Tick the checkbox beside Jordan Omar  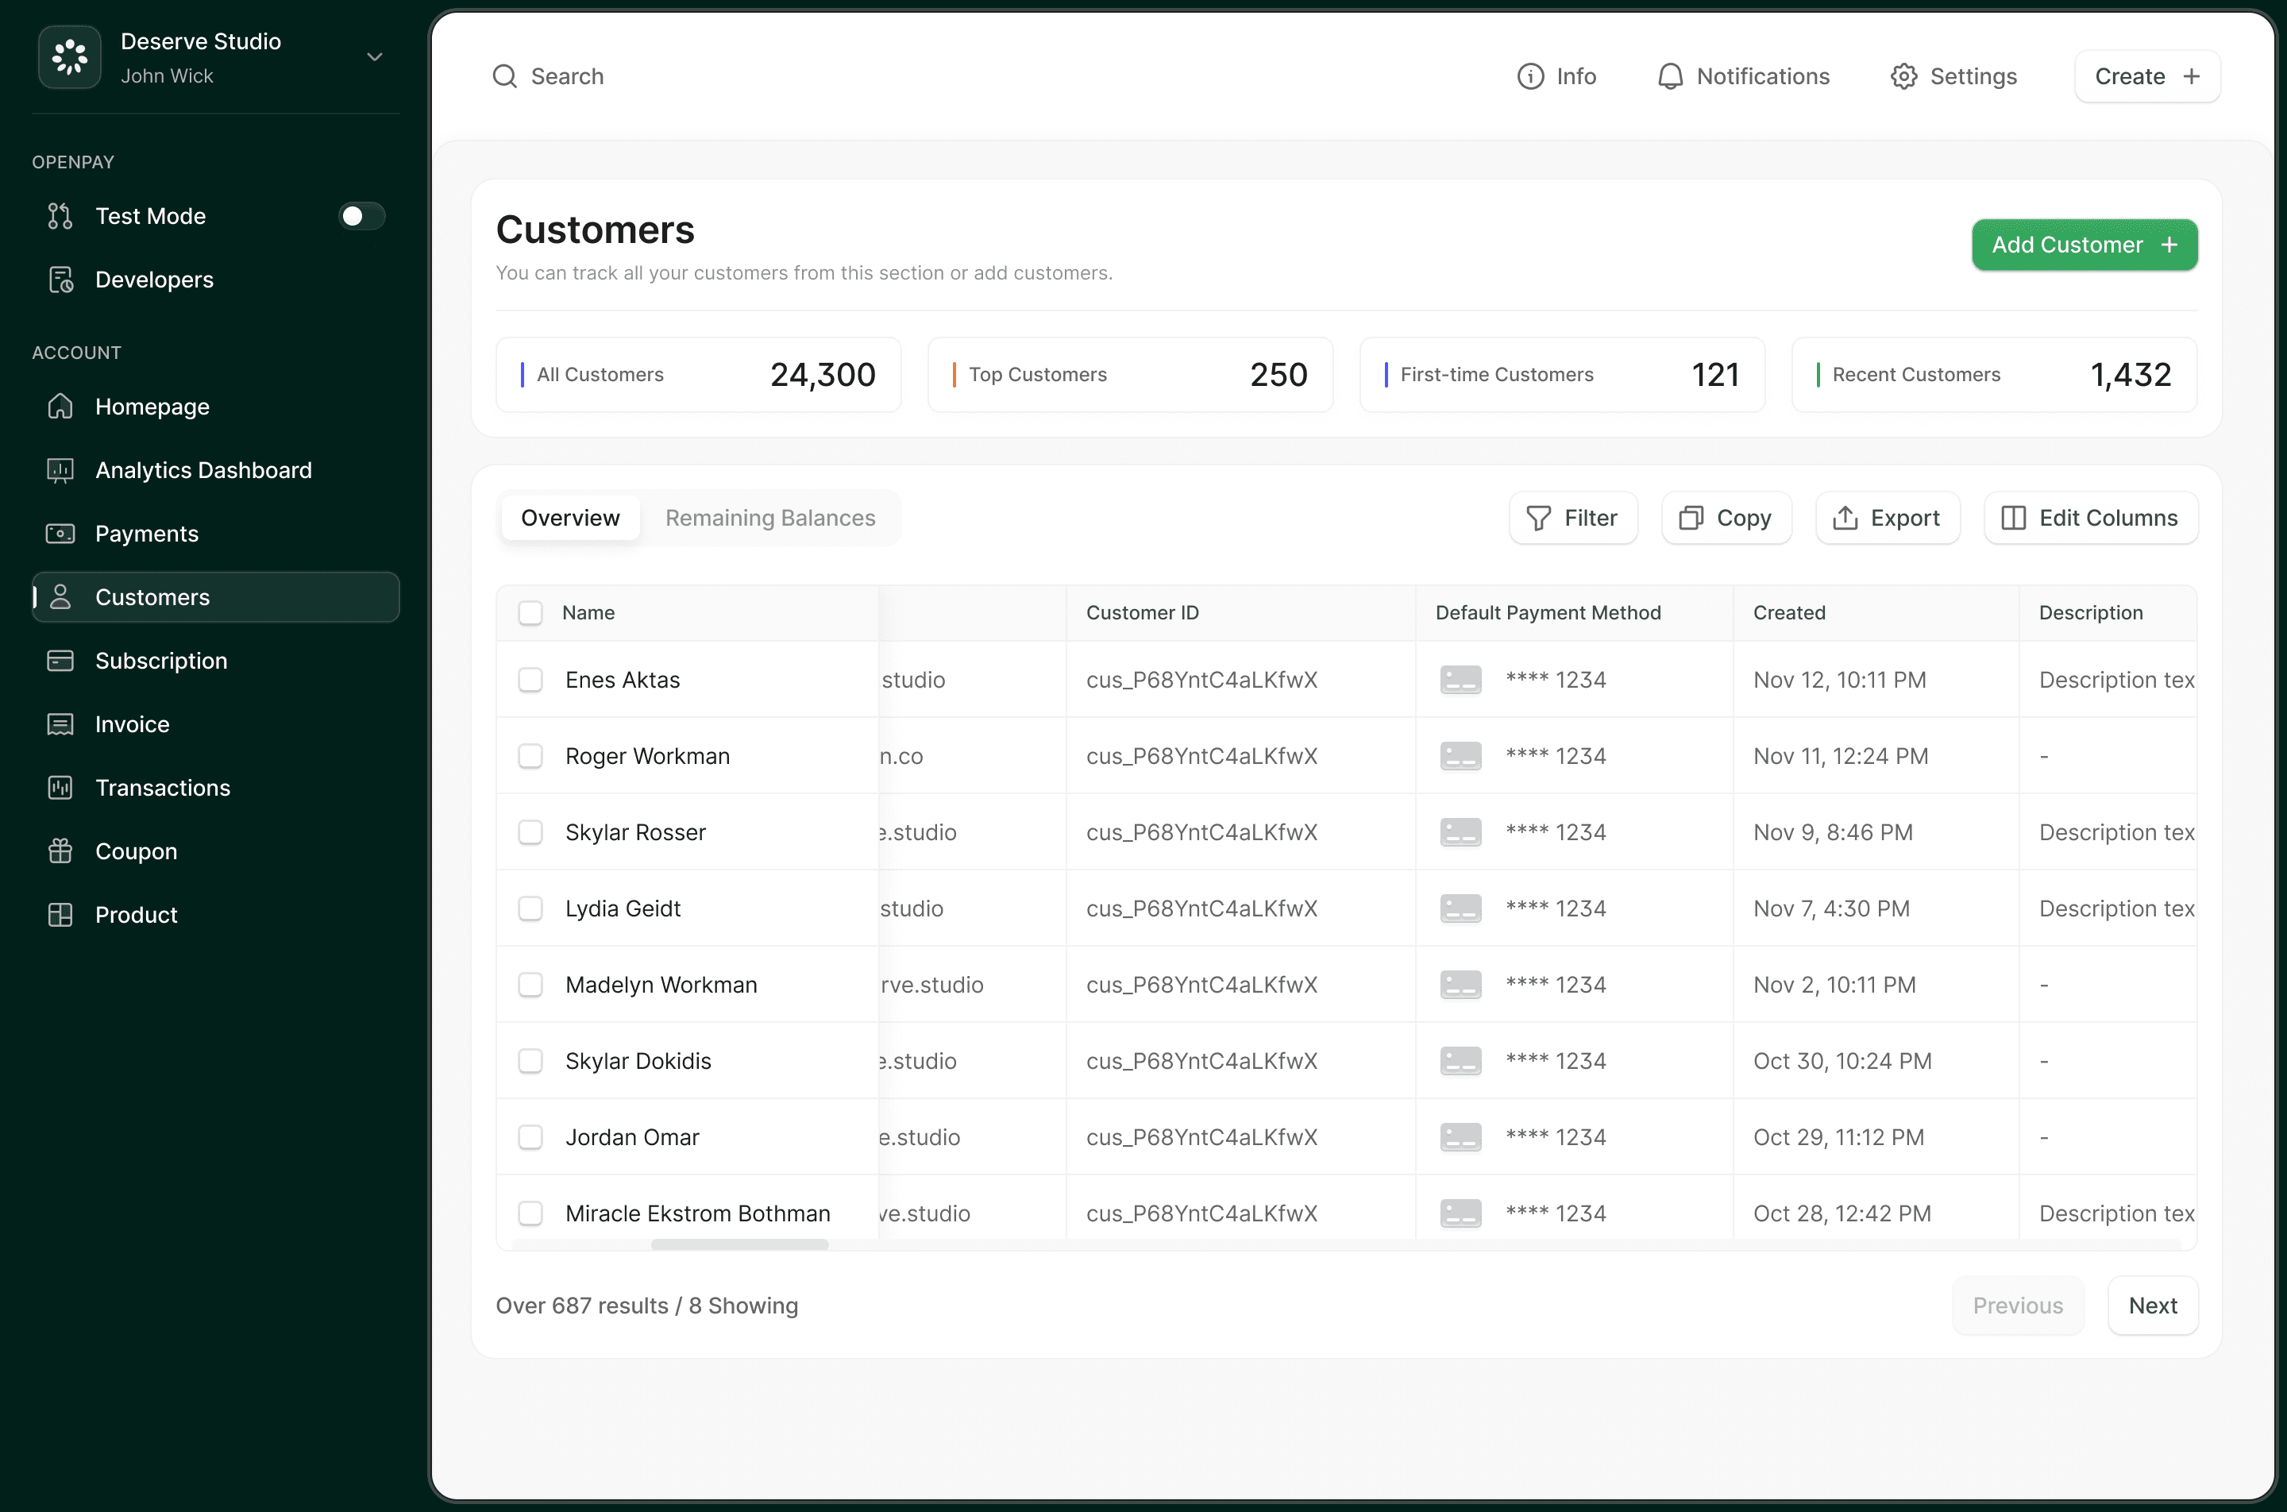[530, 1137]
